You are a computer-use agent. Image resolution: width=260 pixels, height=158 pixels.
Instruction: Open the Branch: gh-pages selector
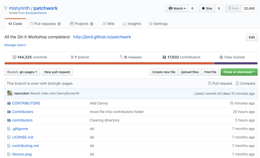pyautogui.click(x=22, y=72)
